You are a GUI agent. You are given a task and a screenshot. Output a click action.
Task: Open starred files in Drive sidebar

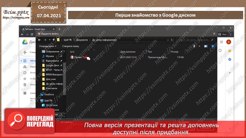pyautogui.click(x=25, y=79)
